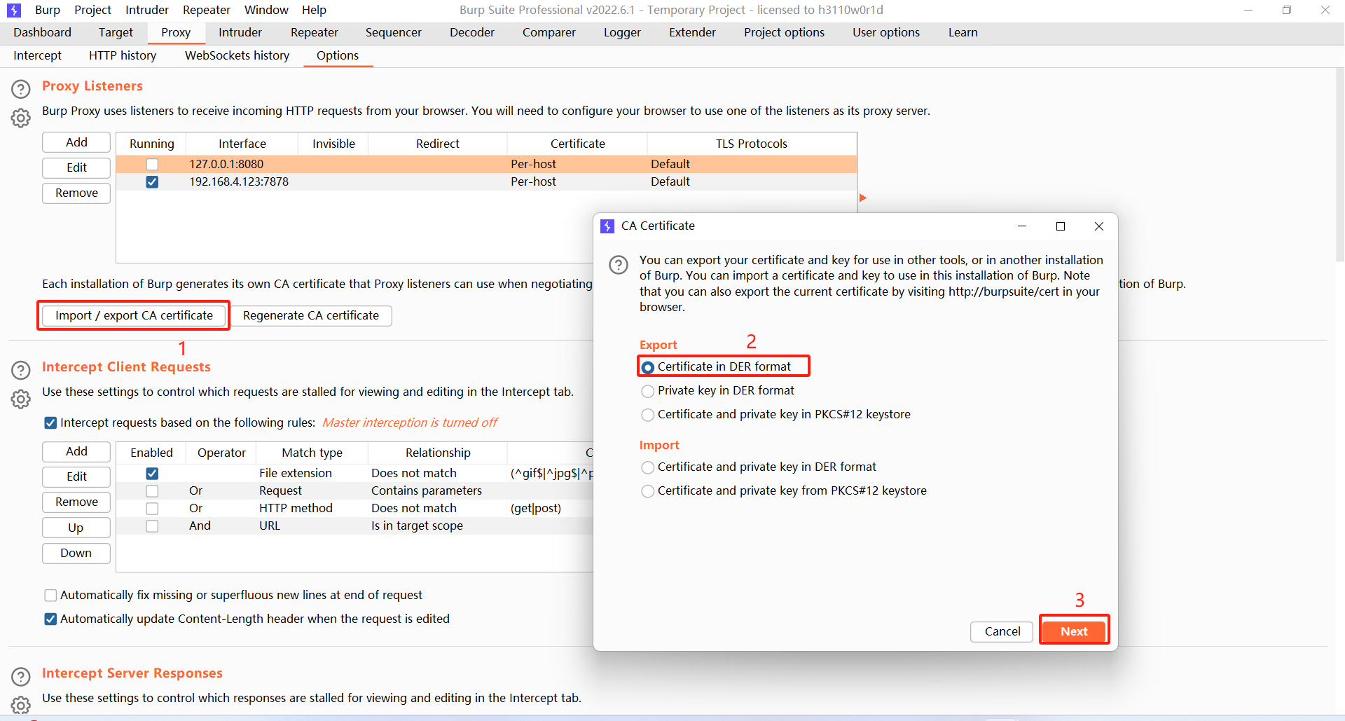Viewport: 1345px width, 721px height.
Task: Go to the WebSockets history sub-tab
Action: pos(237,55)
